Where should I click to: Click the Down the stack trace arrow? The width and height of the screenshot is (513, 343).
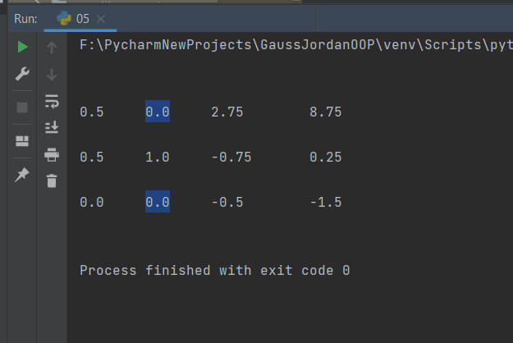click(52, 75)
